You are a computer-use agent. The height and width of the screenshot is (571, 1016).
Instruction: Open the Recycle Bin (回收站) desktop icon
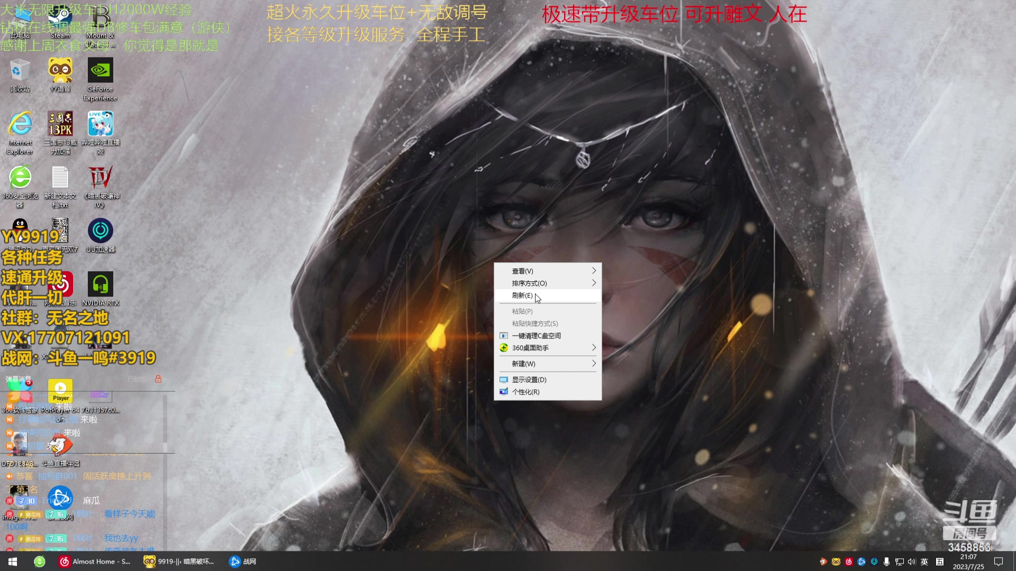point(20,76)
